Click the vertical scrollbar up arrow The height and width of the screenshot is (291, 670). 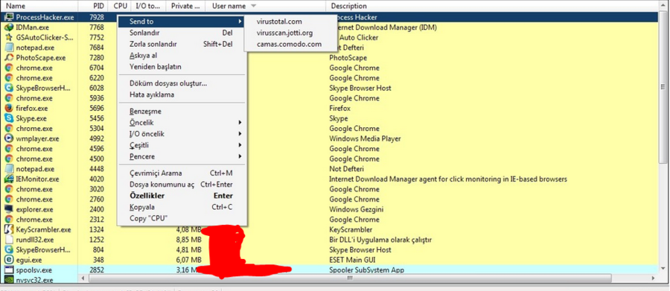pos(663,6)
